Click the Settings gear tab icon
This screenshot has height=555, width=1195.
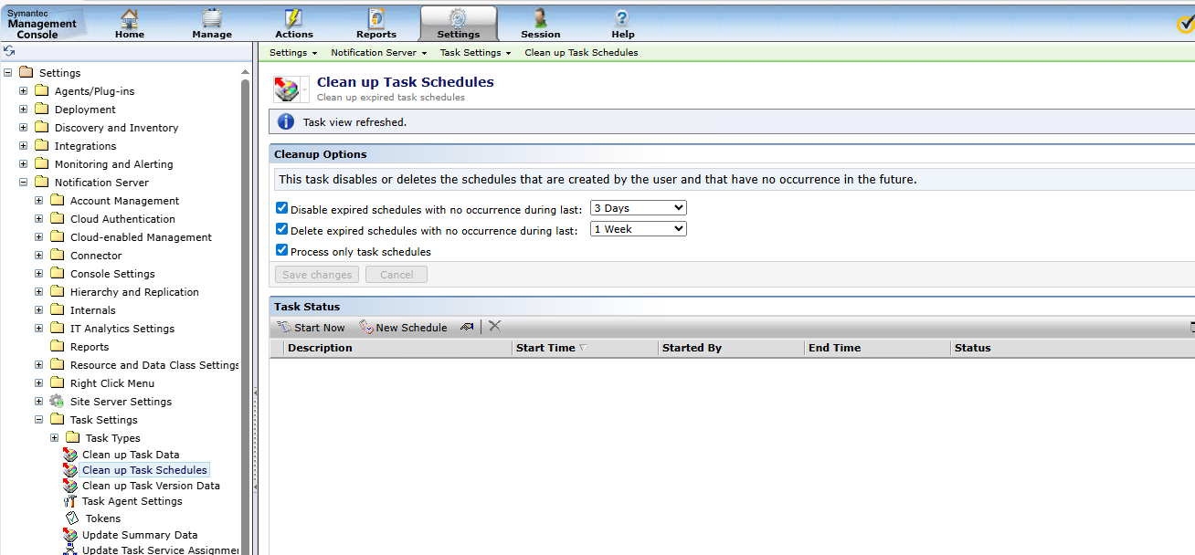coord(458,17)
